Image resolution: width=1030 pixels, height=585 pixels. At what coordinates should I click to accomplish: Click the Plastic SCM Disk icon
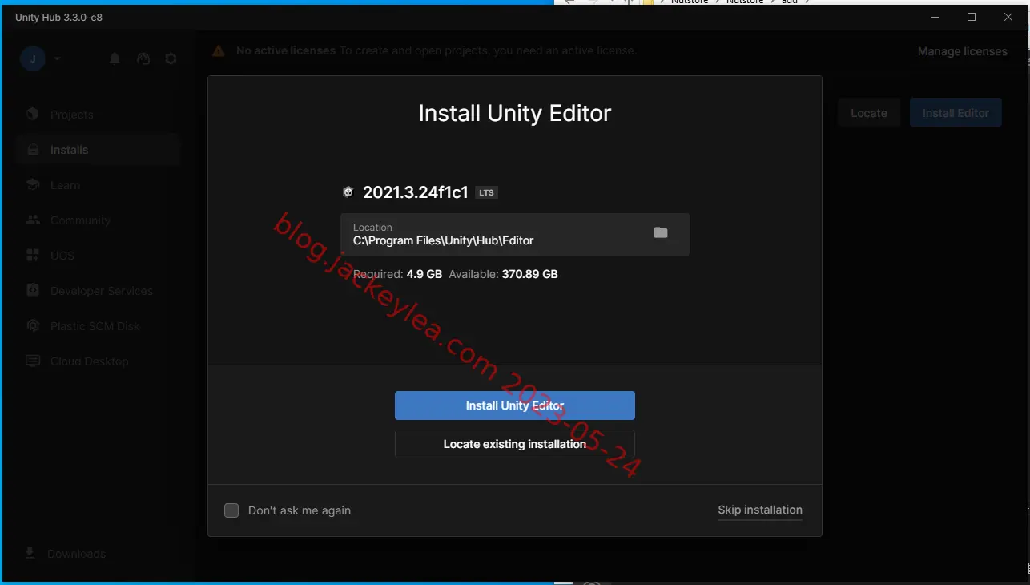33,325
